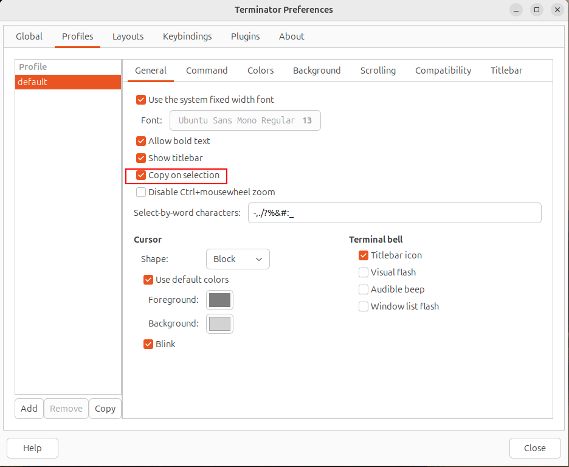This screenshot has width=569, height=467.
Task: Open the Background sub-tab
Action: 317,71
